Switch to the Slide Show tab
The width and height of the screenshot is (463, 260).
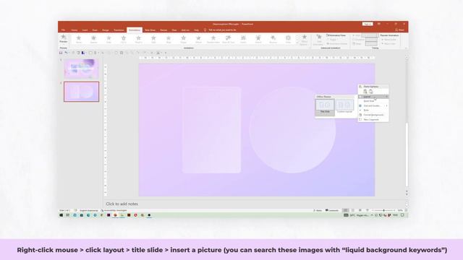pyautogui.click(x=150, y=30)
